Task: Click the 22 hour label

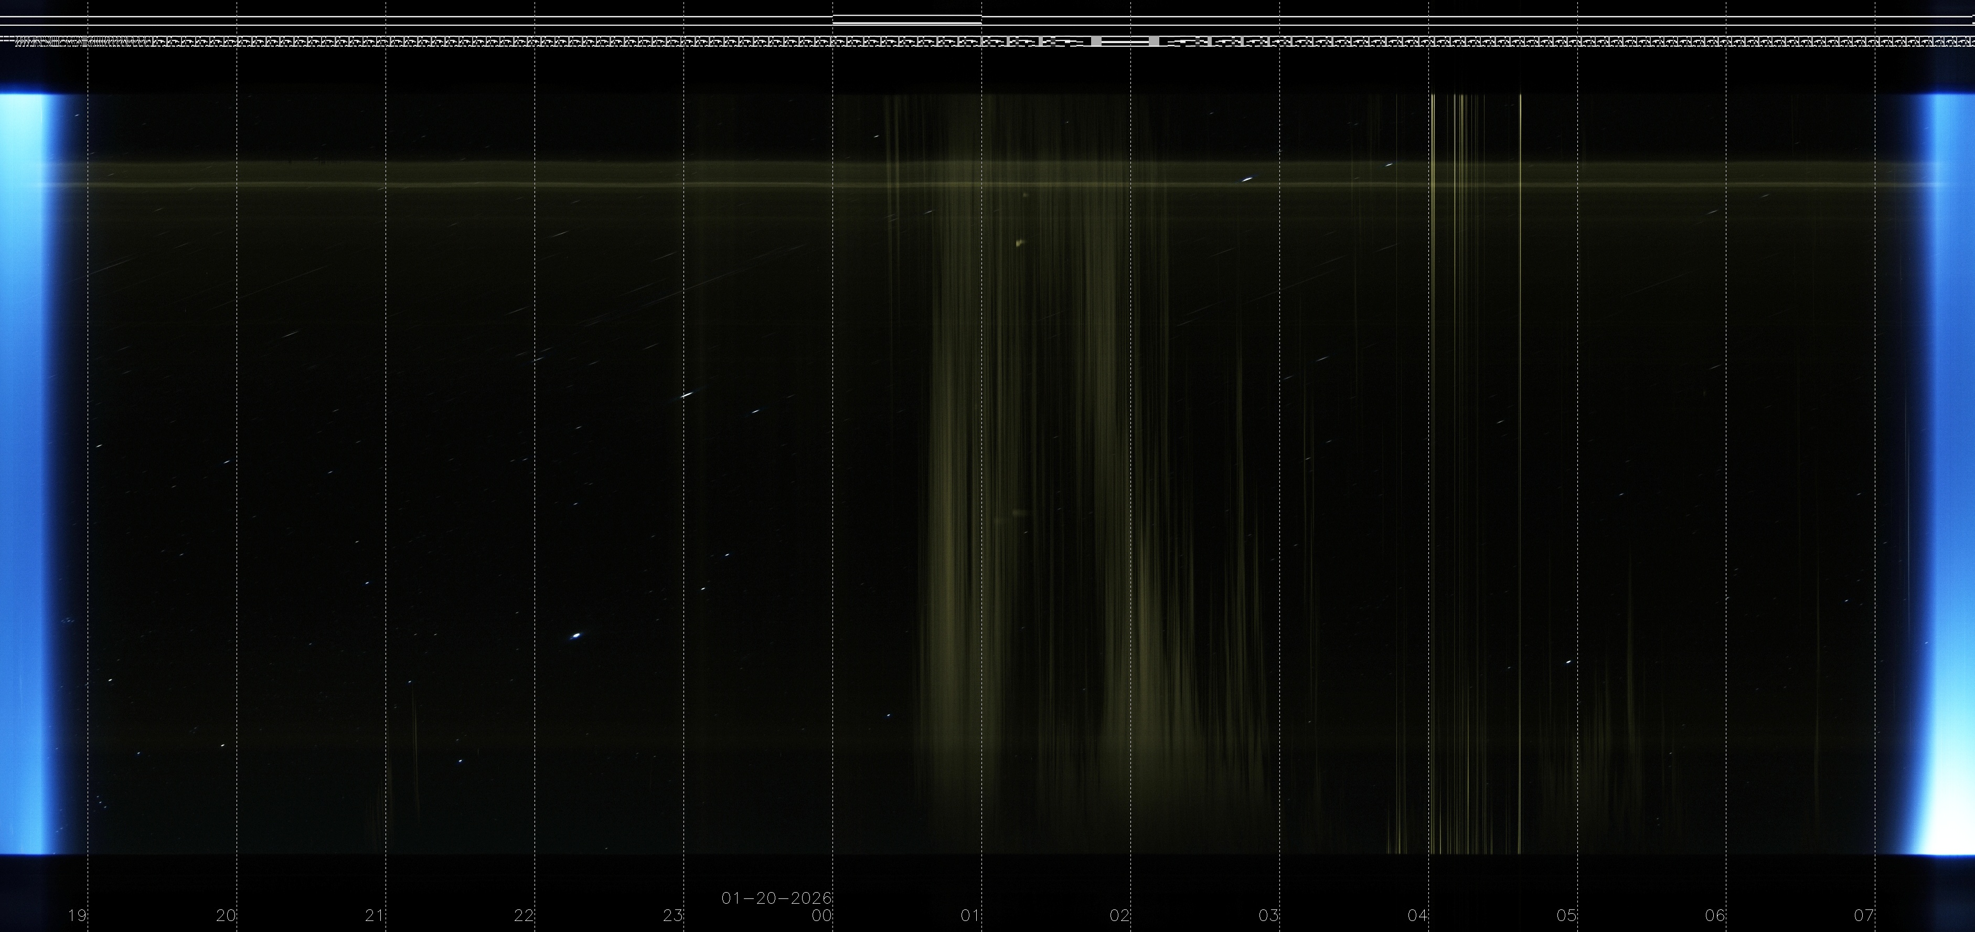Action: [x=523, y=915]
